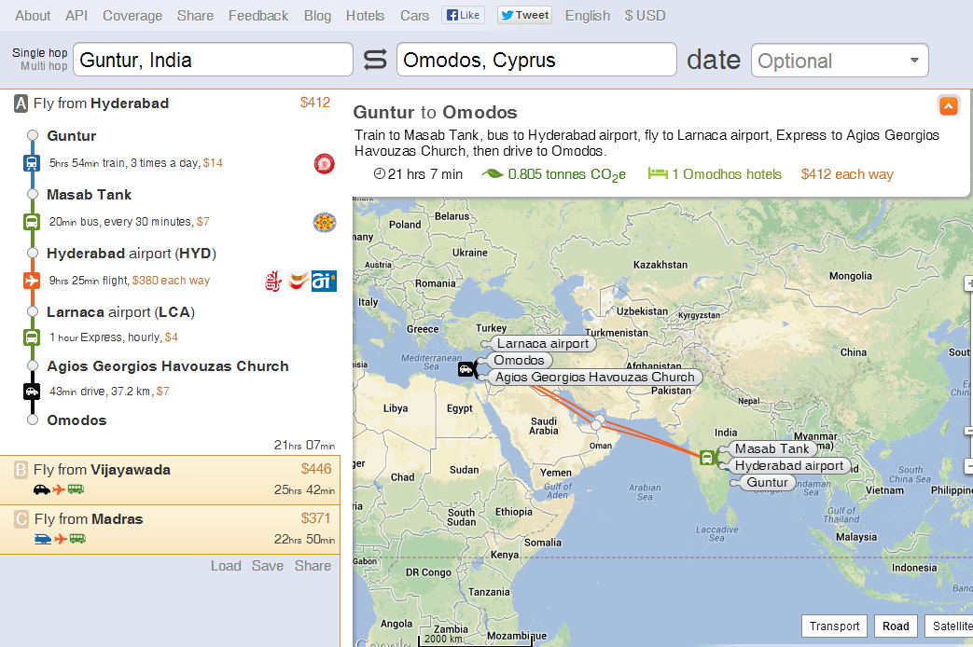Viewport: 973px width, 647px height.
Task: Click Load below the route list
Action: (226, 566)
